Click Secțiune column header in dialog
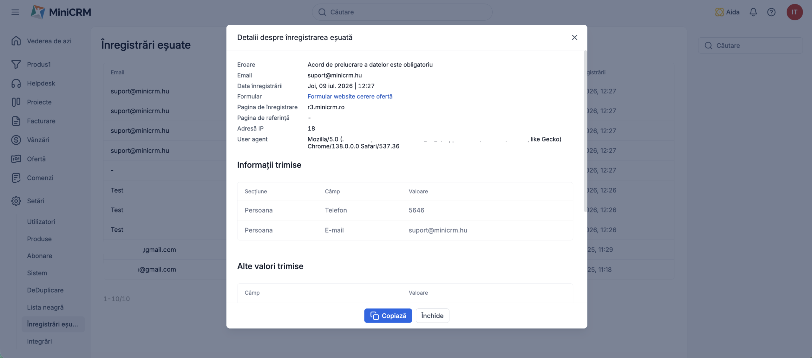Image resolution: width=812 pixels, height=358 pixels. [x=256, y=191]
